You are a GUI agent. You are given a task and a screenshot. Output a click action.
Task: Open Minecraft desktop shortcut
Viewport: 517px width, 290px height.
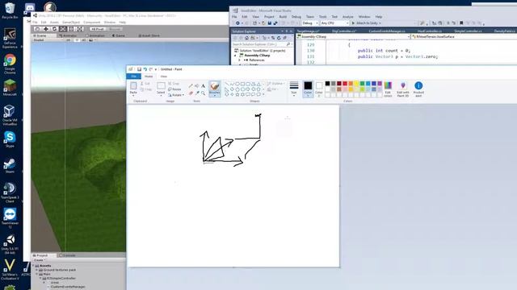click(10, 88)
